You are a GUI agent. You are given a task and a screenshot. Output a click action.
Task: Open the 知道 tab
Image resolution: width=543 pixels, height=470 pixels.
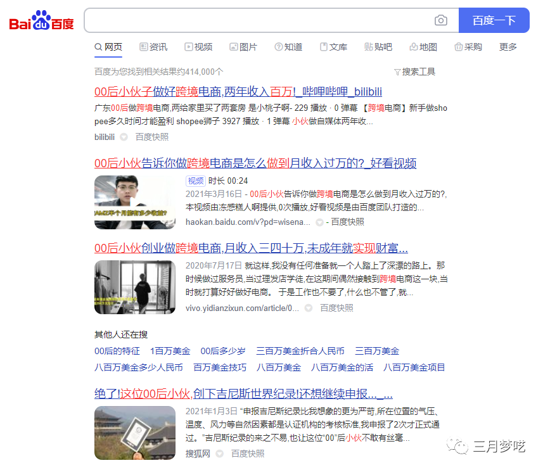click(288, 47)
